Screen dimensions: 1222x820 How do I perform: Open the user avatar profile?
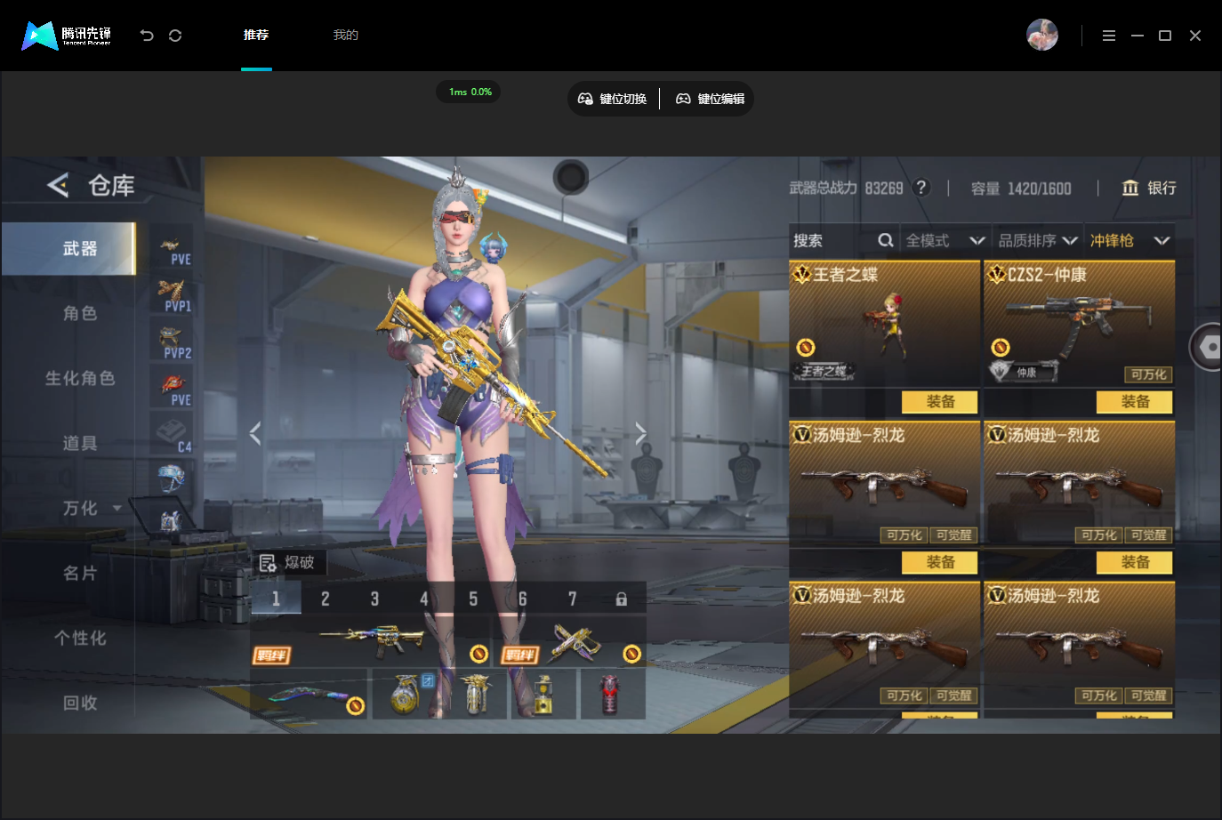(x=1042, y=35)
